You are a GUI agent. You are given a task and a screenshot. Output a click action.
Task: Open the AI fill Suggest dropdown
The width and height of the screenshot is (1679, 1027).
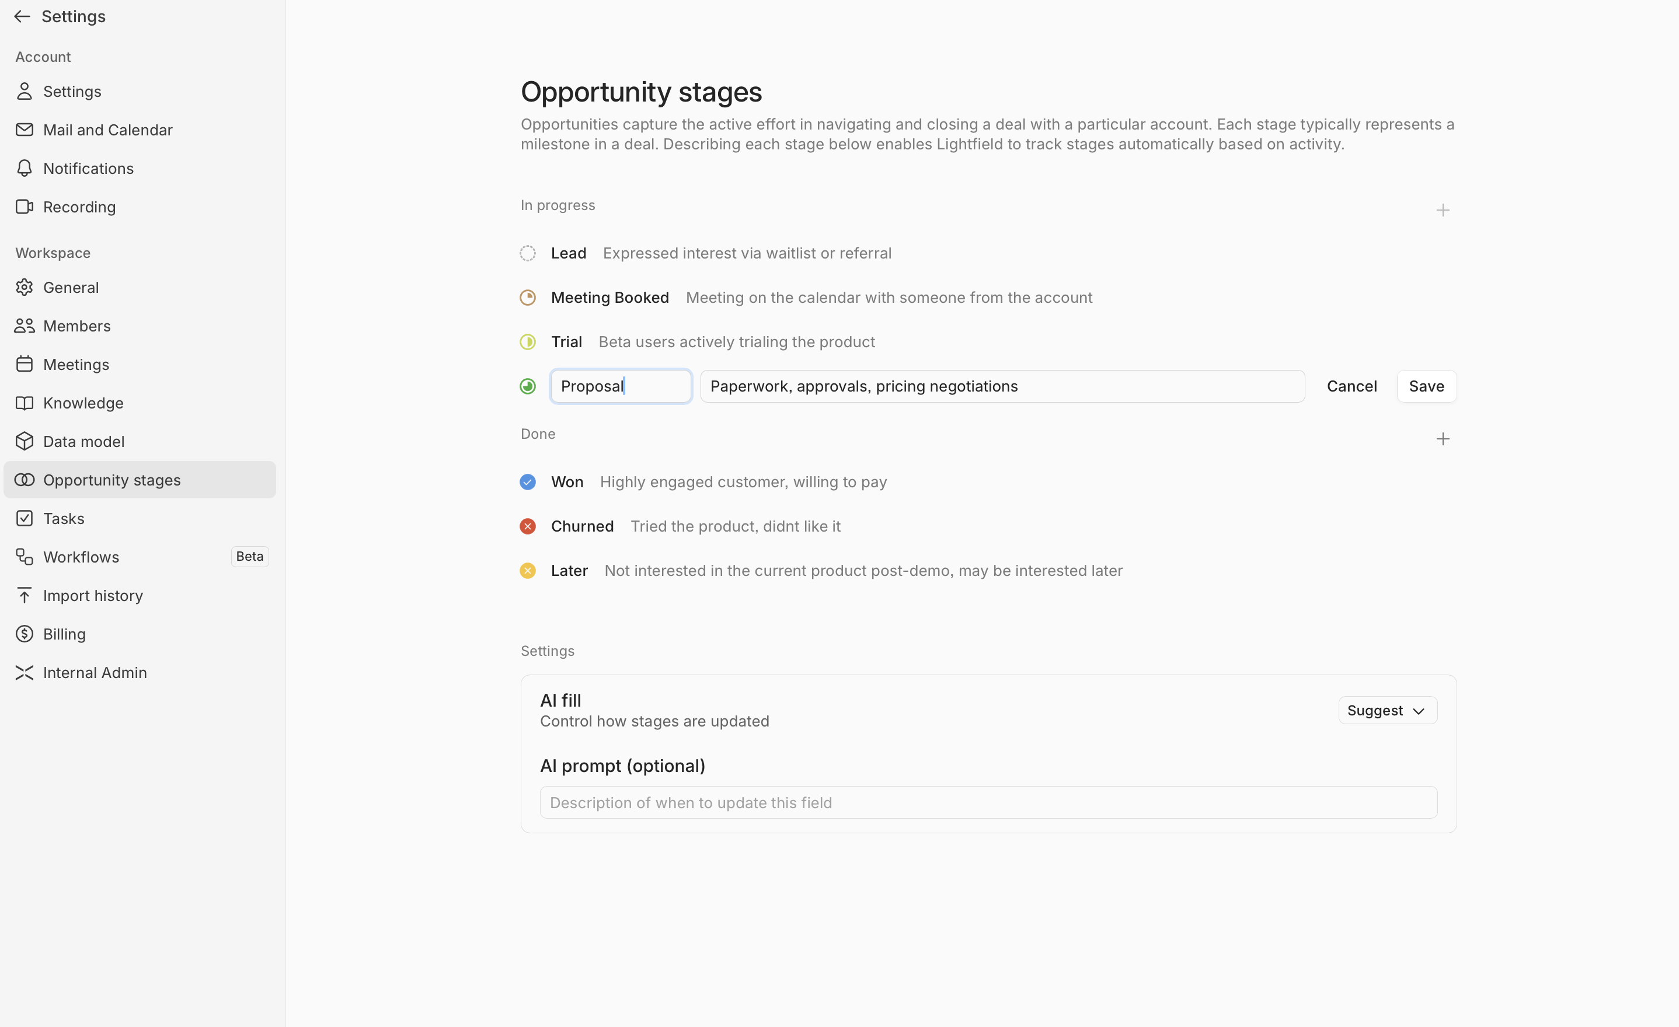click(1387, 710)
